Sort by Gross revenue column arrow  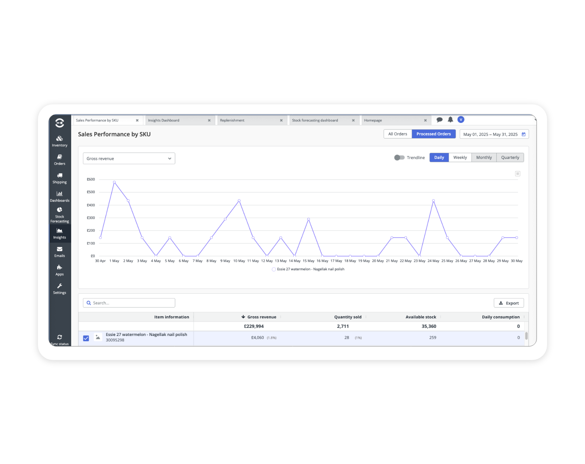[243, 317]
